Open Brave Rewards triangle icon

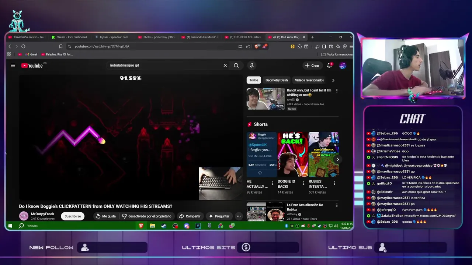pos(264,46)
